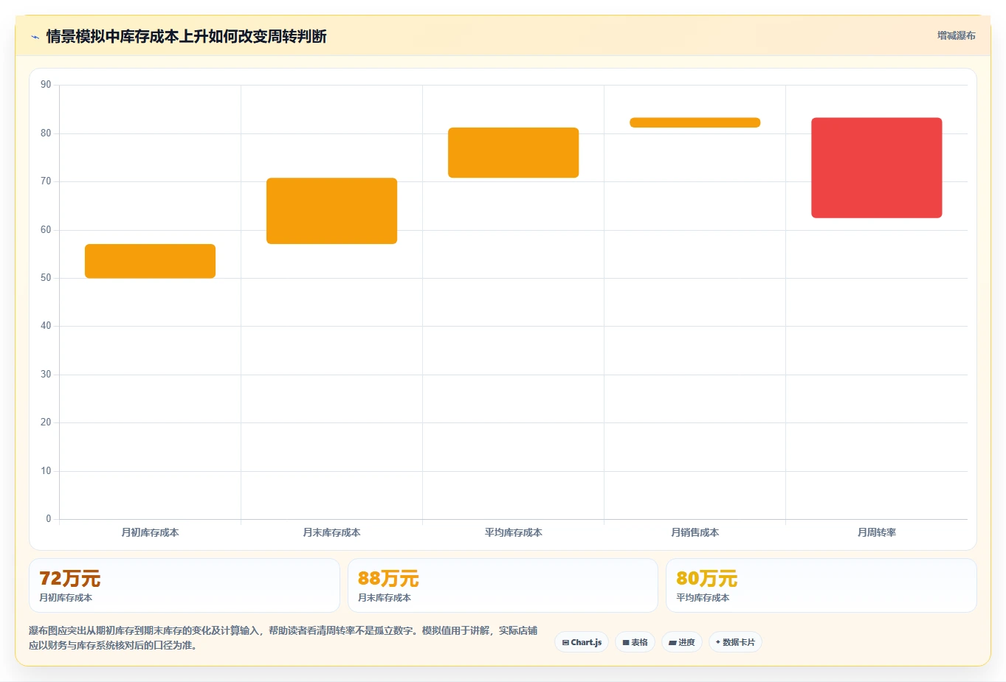Select the 数据卡片 chip
This screenshot has width=1006, height=682.
tap(735, 642)
